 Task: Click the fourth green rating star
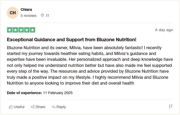(27, 30)
